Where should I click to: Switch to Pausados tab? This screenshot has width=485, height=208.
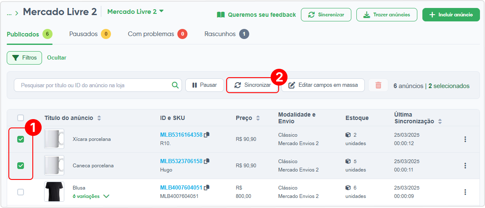[x=90, y=34]
